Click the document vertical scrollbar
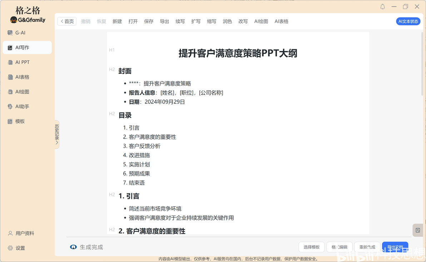Screen dimensions: 426x262 click(422, 64)
